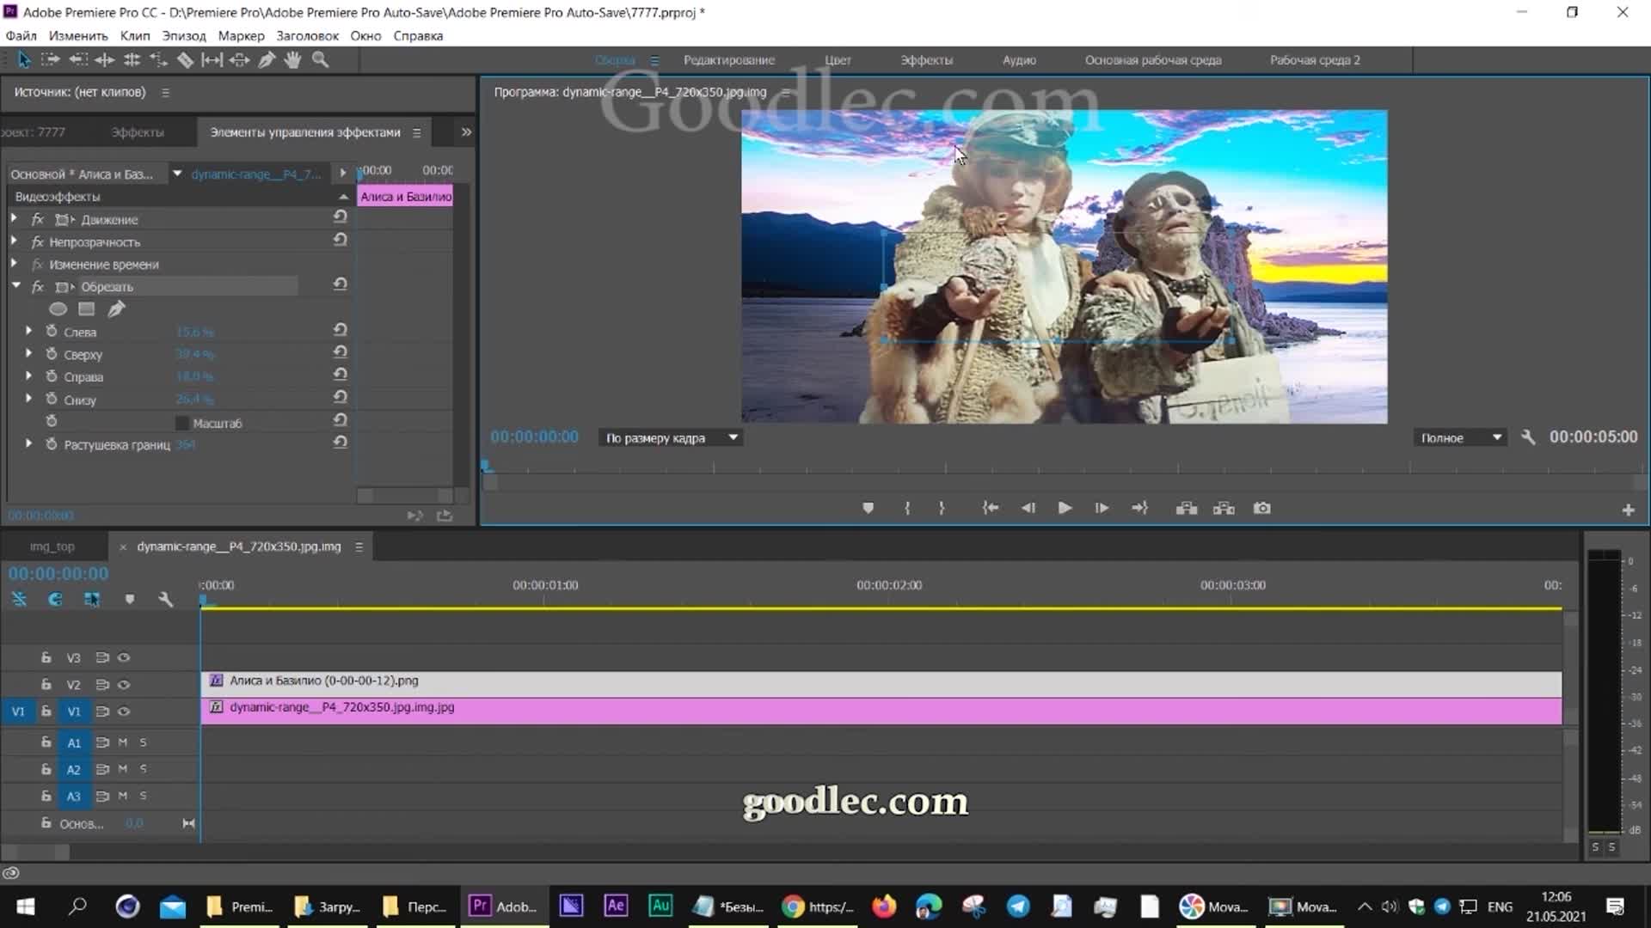Collapse the Обрезать effect
Viewport: 1651px width, 928px height.
pyautogui.click(x=15, y=286)
